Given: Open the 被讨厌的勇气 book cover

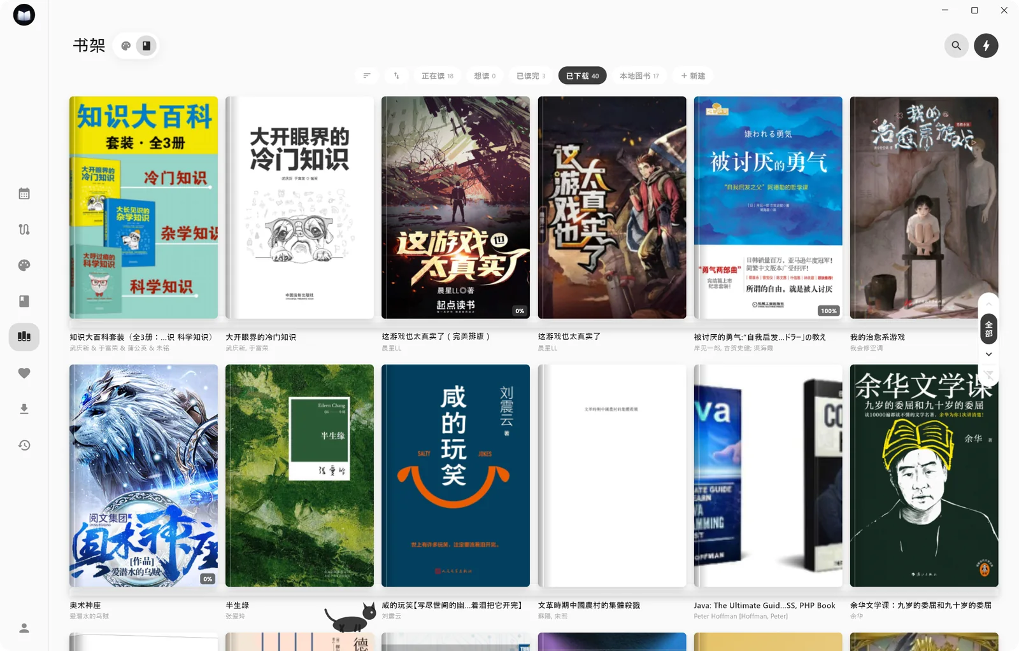Looking at the screenshot, I should pos(768,207).
